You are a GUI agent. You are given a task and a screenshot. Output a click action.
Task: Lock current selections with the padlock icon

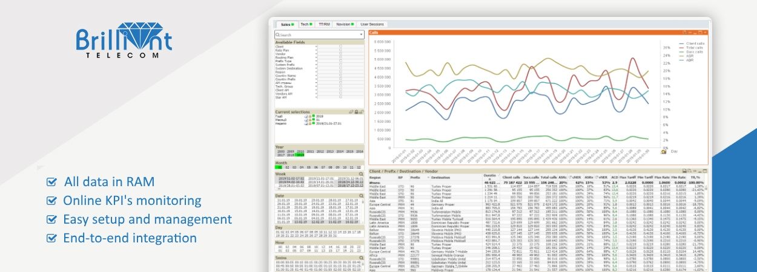(x=356, y=112)
